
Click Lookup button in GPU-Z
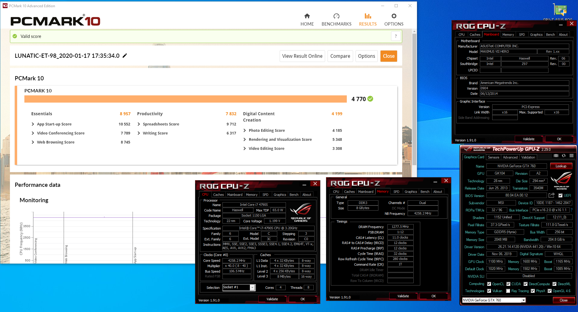click(x=561, y=166)
